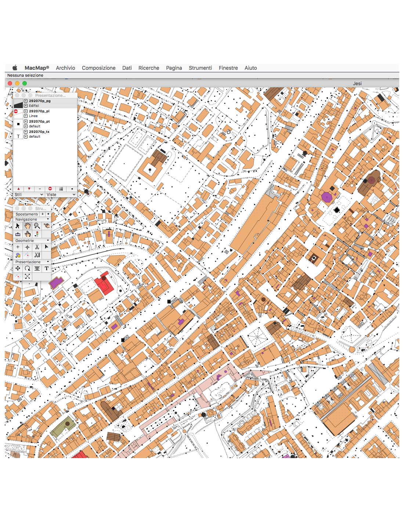Open the Ricerche menu
The image size is (404, 522).
[149, 68]
